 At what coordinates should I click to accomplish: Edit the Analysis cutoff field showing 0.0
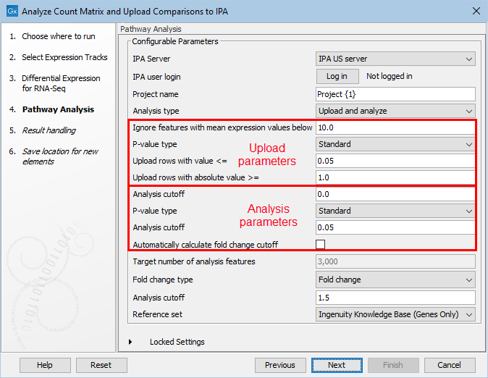coord(395,194)
